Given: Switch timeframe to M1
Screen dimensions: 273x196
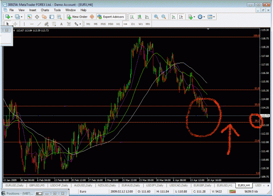Looking at the screenshot, I should [88, 24].
